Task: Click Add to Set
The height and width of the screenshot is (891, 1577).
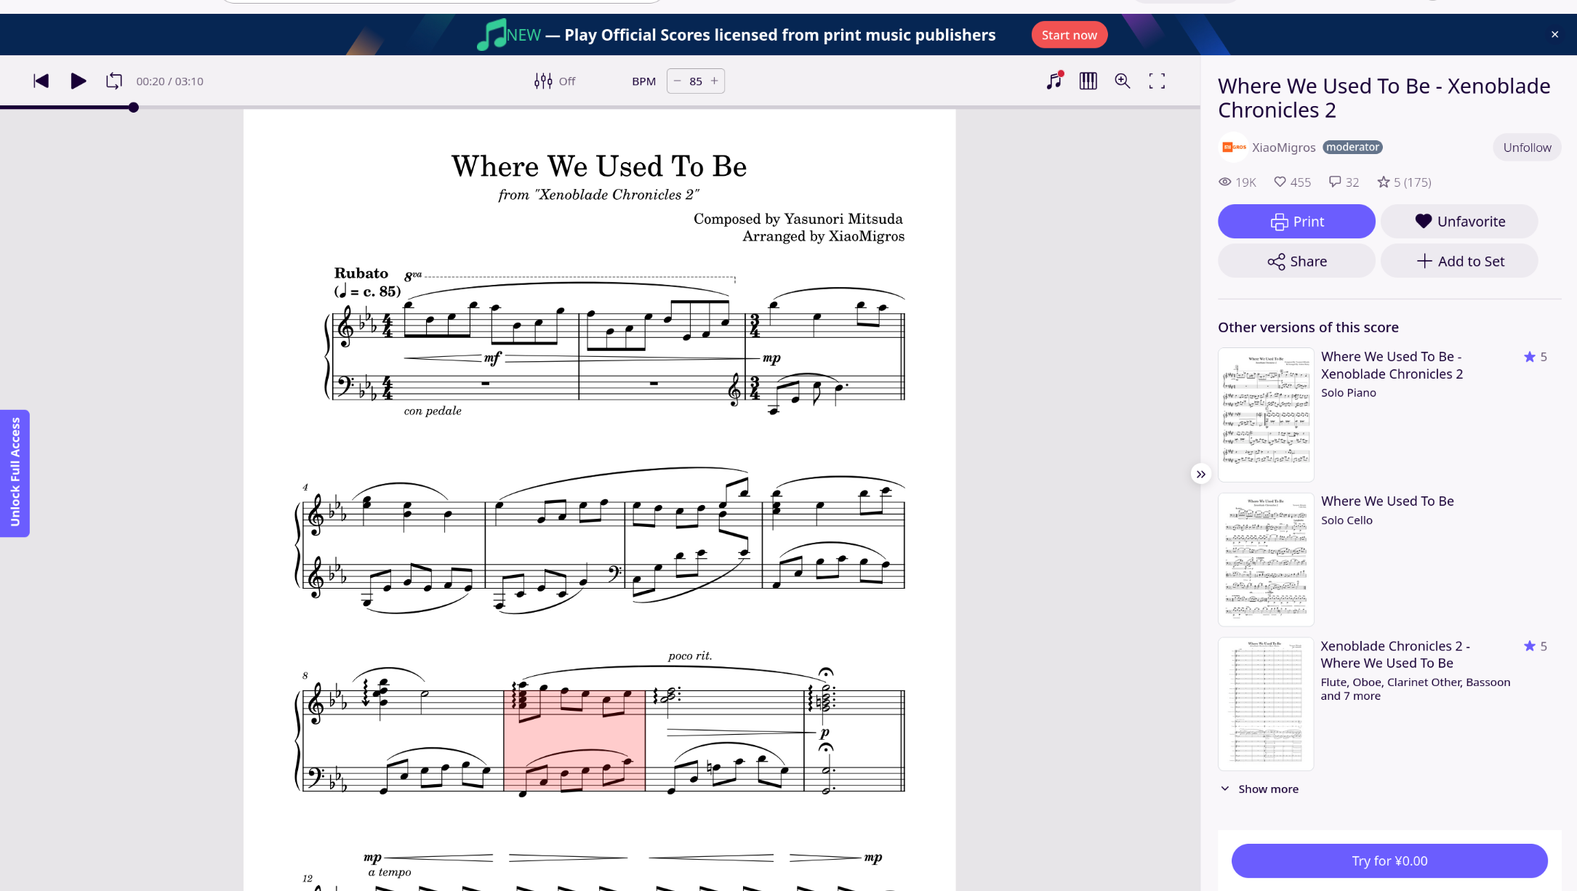Action: 1458,261
